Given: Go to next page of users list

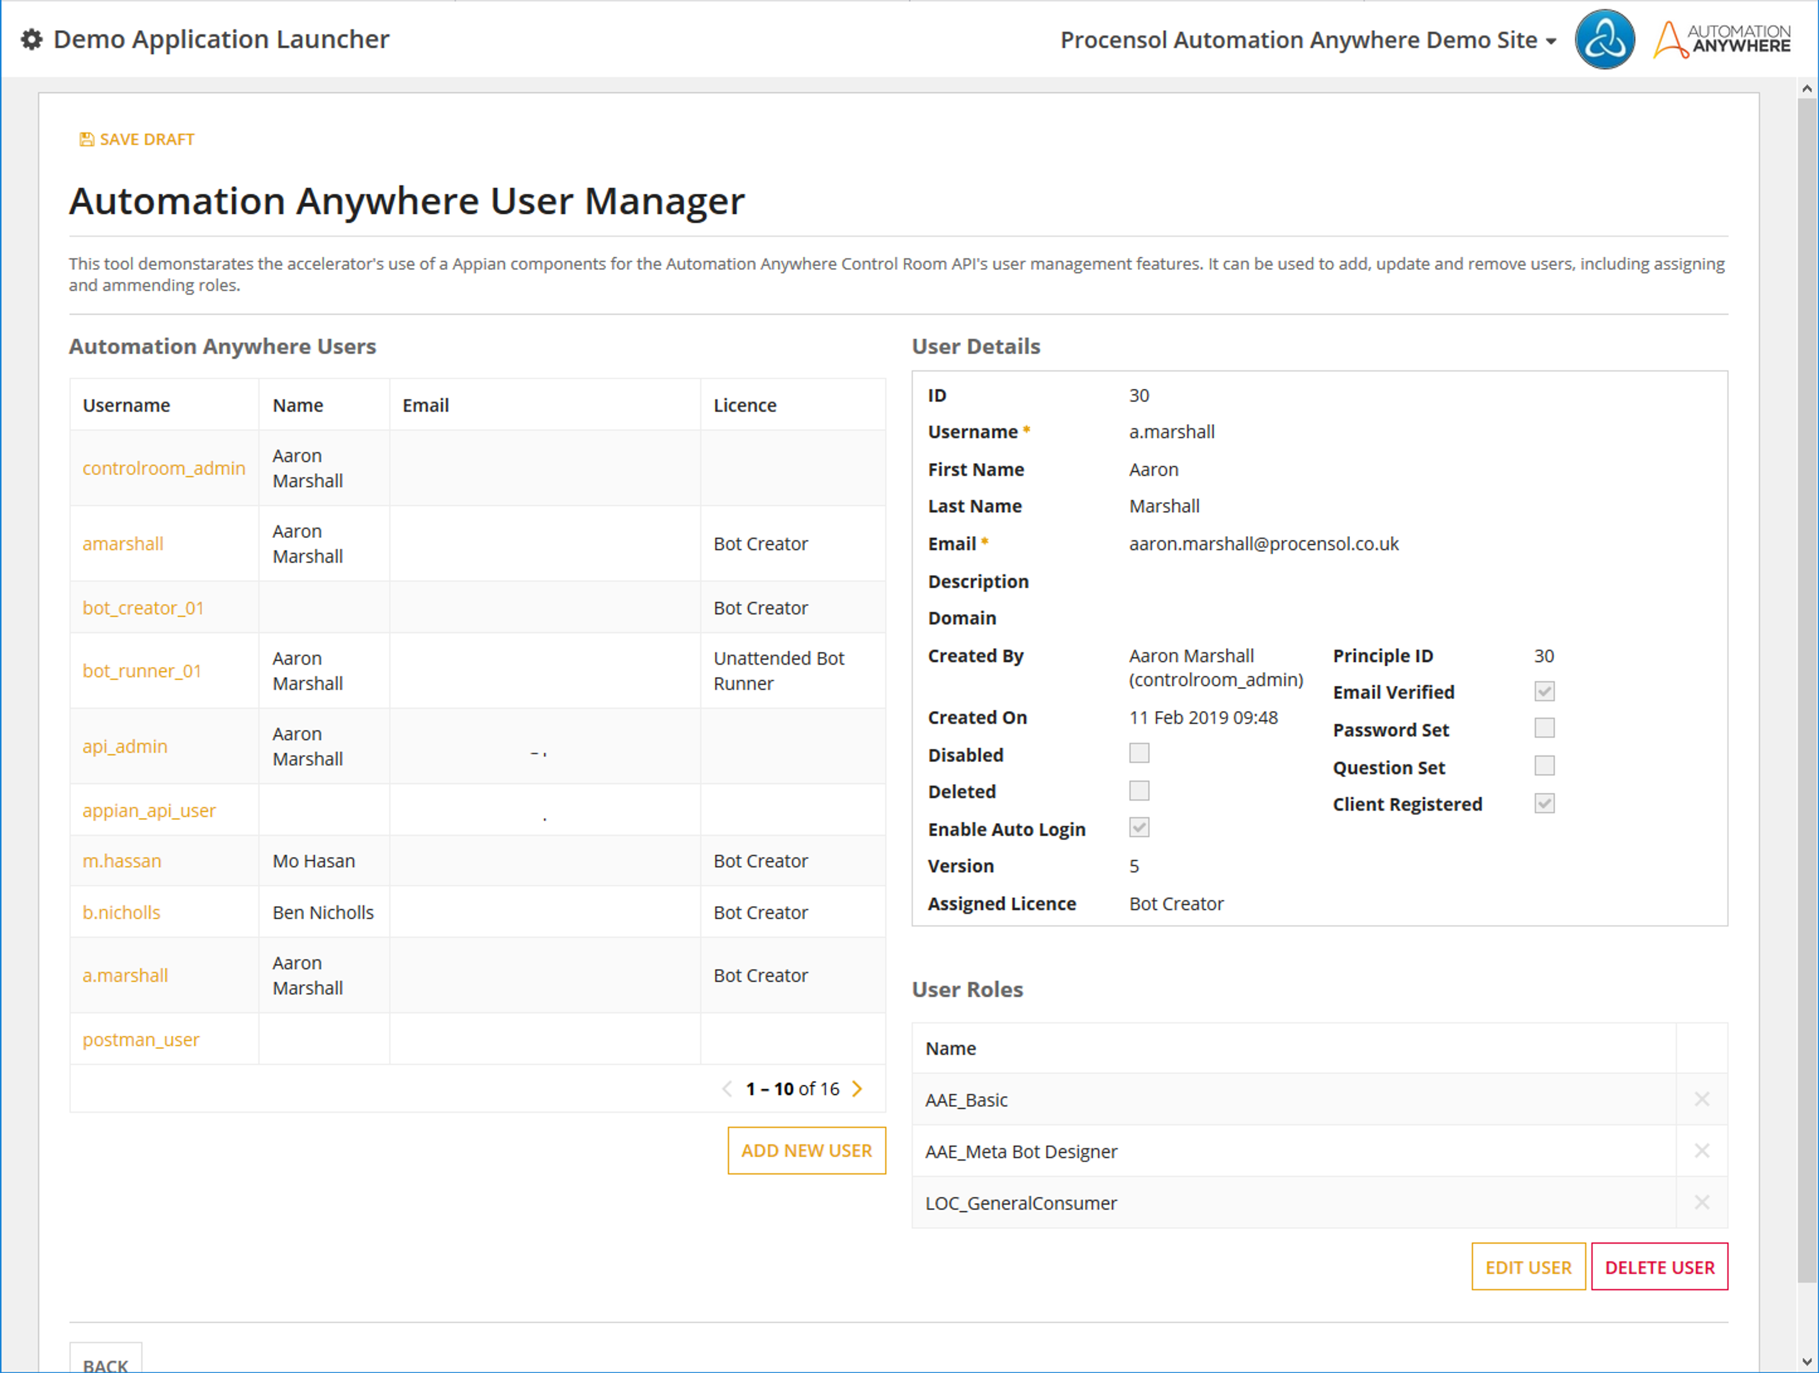Looking at the screenshot, I should [x=857, y=1089].
